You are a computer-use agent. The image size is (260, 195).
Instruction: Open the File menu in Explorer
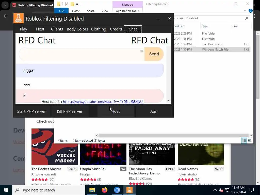61,11
